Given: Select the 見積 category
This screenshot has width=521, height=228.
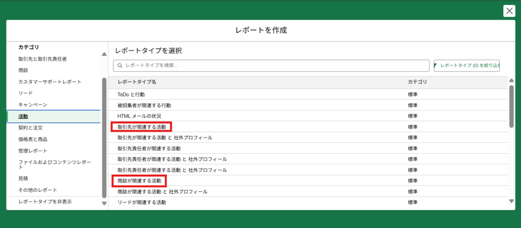Looking at the screenshot, I should (23, 178).
